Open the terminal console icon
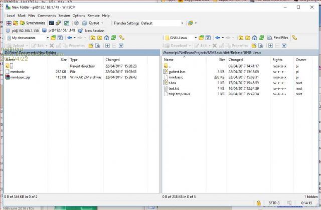 [51, 23]
